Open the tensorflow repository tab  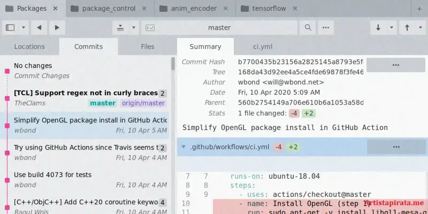269,8
